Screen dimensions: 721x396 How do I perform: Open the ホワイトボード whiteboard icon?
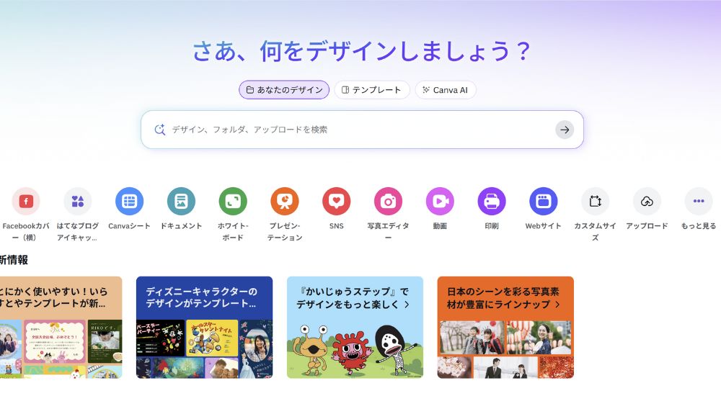233,201
